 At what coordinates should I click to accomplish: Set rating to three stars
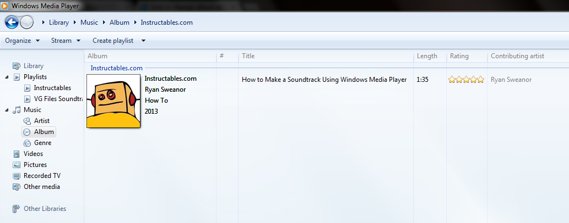point(467,80)
